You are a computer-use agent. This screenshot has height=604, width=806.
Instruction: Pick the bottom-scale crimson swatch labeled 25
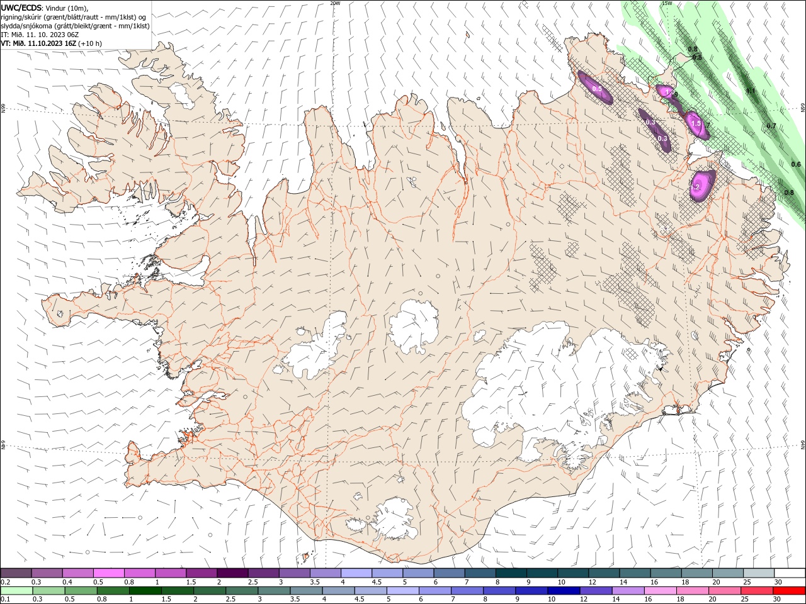point(756,591)
